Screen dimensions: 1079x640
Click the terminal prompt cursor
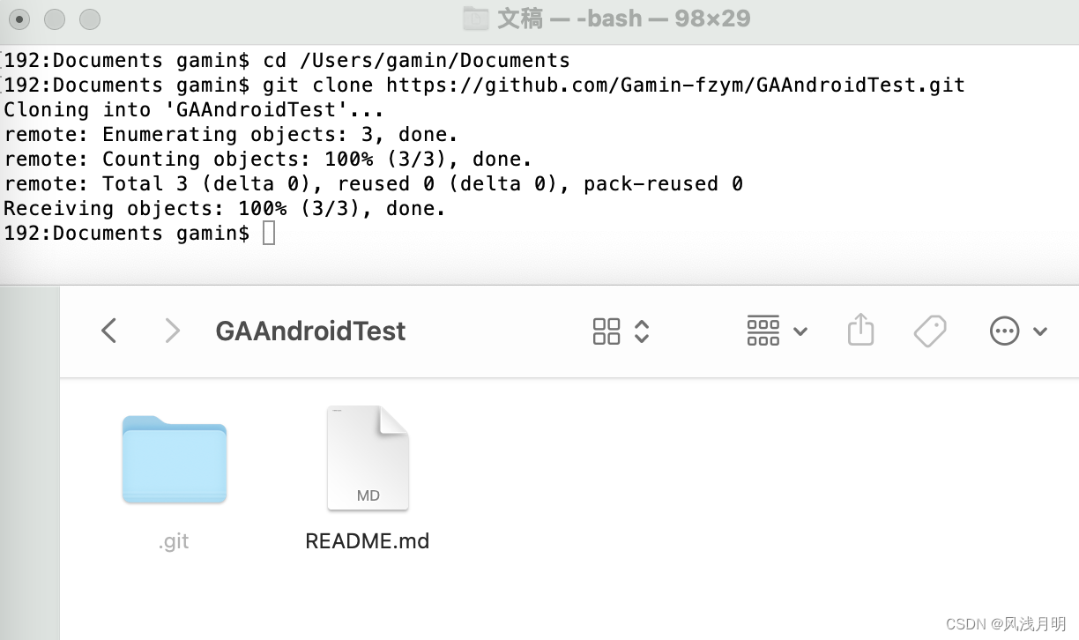pos(269,233)
